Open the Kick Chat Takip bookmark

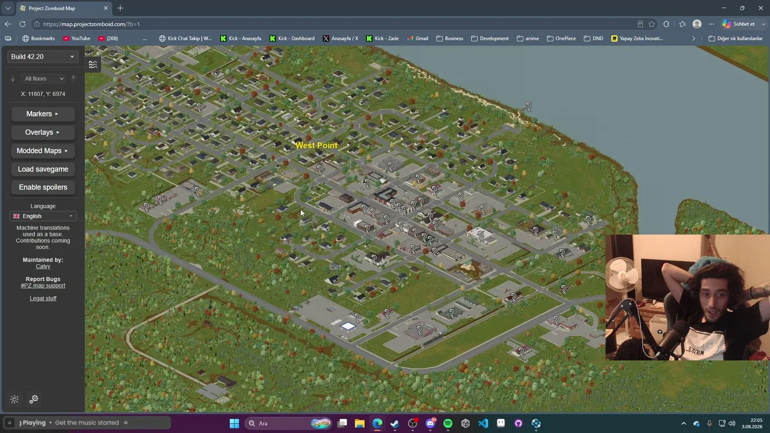tap(185, 38)
